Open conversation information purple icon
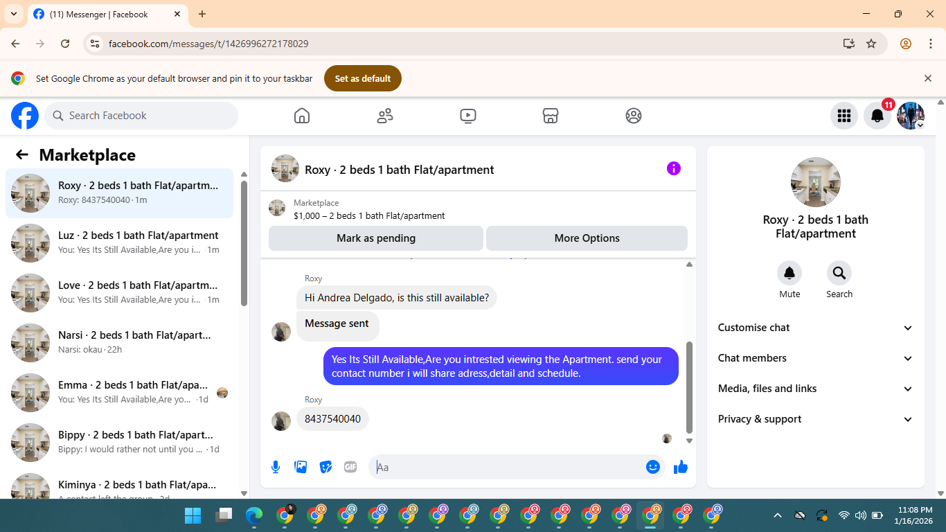This screenshot has height=532, width=946. click(x=674, y=168)
